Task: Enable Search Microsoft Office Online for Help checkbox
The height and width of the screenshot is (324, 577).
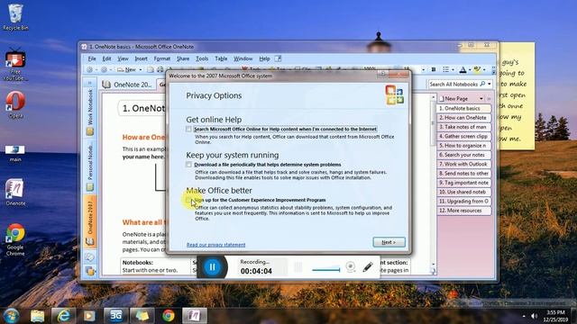Action: 188,129
